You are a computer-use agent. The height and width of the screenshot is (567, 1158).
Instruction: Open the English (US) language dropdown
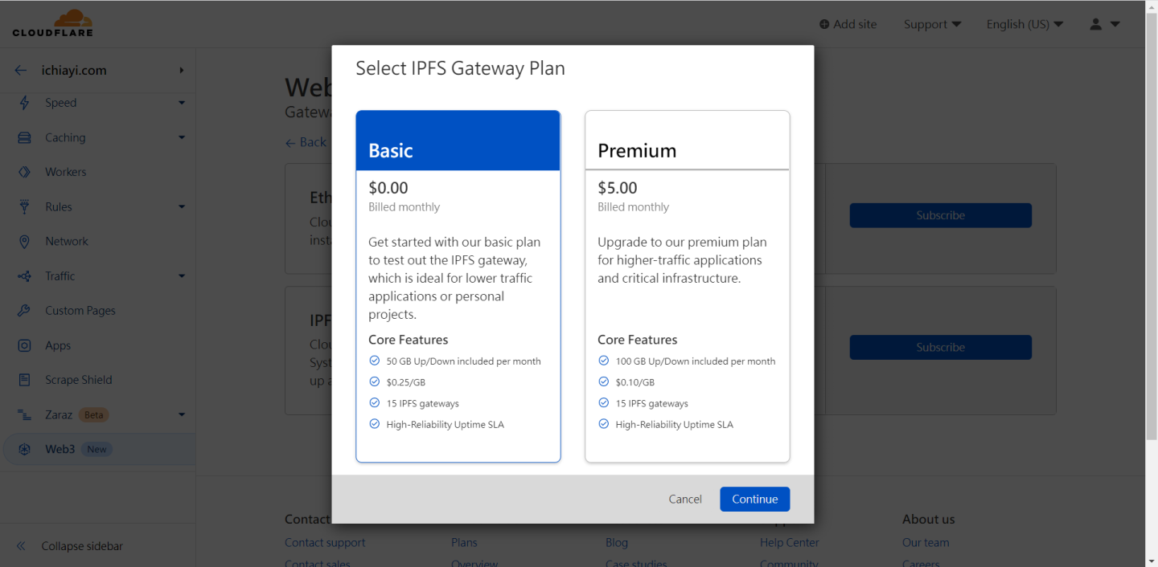[1025, 24]
